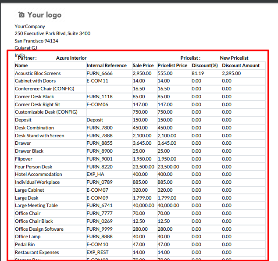Click 'San Francisco 94134' text
Image resolution: width=278 pixels, height=261 pixels.
coord(36,41)
